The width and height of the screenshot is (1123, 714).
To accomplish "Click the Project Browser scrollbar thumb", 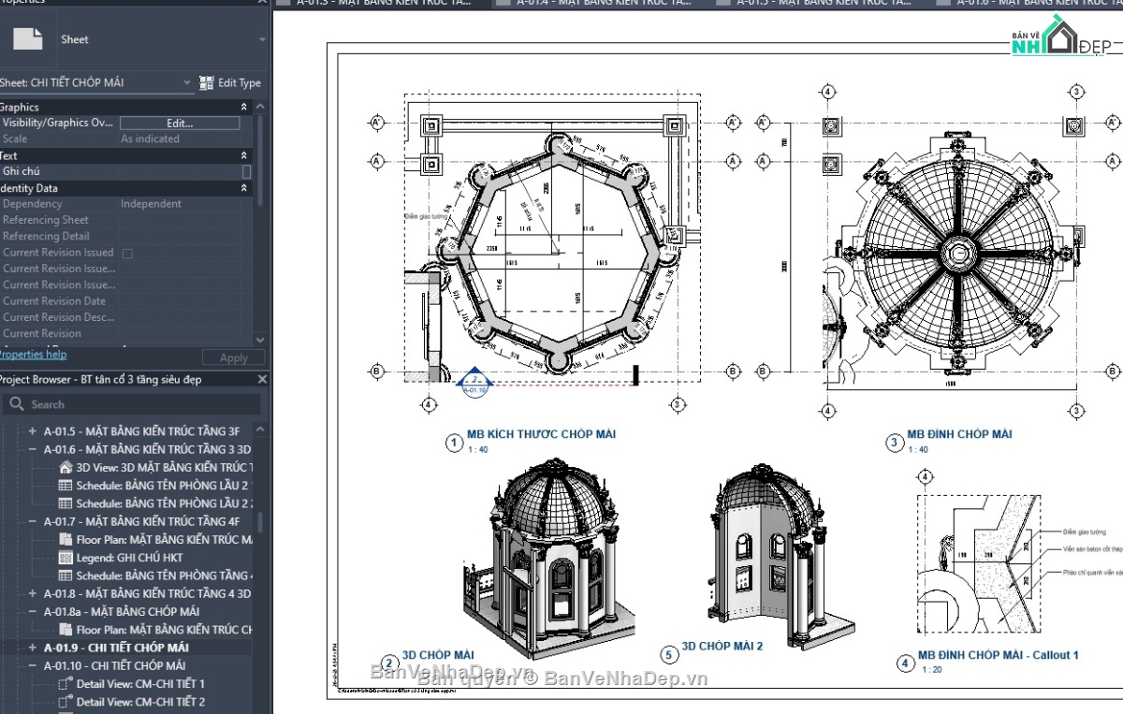I will [x=260, y=521].
